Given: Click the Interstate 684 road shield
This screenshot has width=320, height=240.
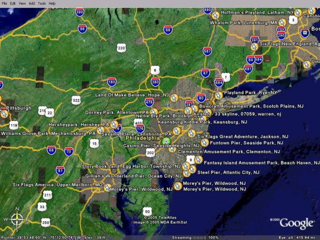Looking at the screenshot, I should (x=218, y=82).
